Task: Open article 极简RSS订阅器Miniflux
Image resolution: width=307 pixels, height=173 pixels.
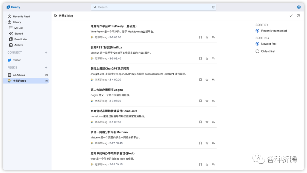Action: click(x=106, y=47)
